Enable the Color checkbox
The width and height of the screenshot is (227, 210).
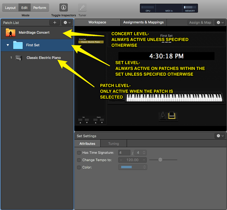(79, 167)
